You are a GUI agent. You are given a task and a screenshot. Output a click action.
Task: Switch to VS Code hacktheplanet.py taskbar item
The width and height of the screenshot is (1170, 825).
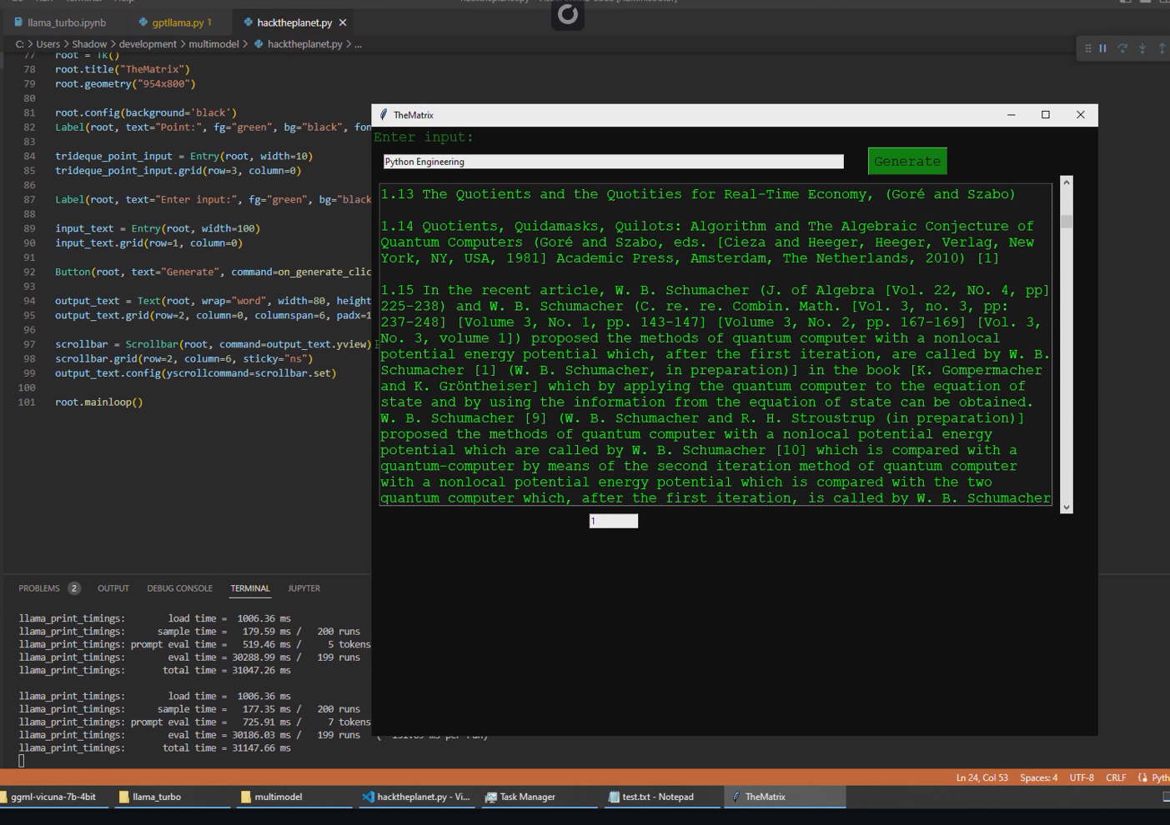pos(417,797)
